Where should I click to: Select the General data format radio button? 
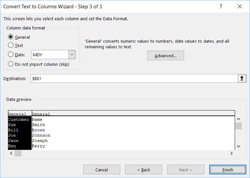[11, 37]
